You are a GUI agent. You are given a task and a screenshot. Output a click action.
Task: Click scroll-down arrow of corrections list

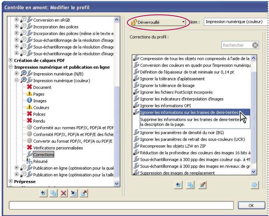pyautogui.click(x=254, y=172)
